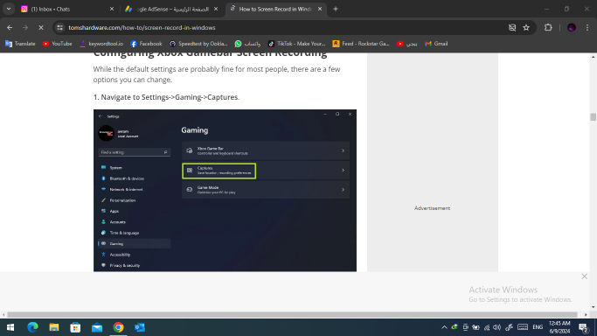Select the How to Screen Record tab

(x=275, y=9)
